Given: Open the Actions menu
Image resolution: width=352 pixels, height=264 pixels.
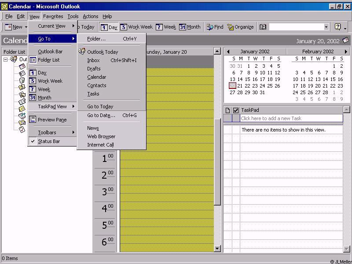Looking at the screenshot, I should pyautogui.click(x=91, y=16).
